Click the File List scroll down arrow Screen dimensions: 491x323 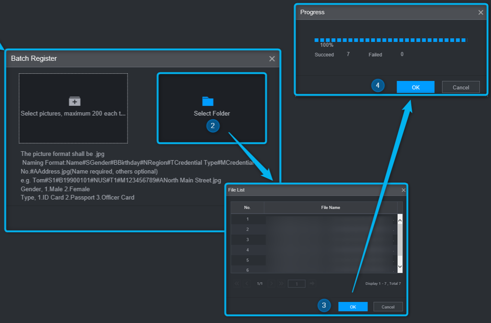(400, 266)
